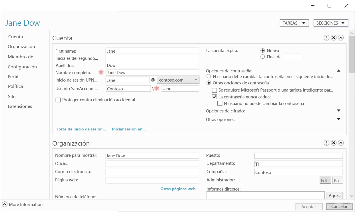Dismiss the Organización section using its X icon
Viewport: 355px width, 212px height.
click(x=334, y=142)
